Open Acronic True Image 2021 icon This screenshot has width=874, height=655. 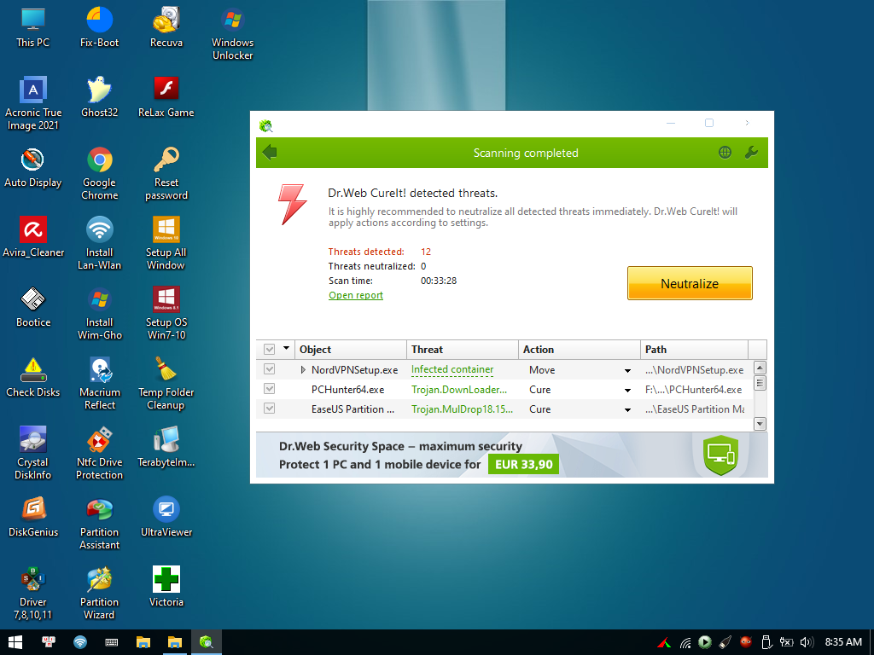33,103
